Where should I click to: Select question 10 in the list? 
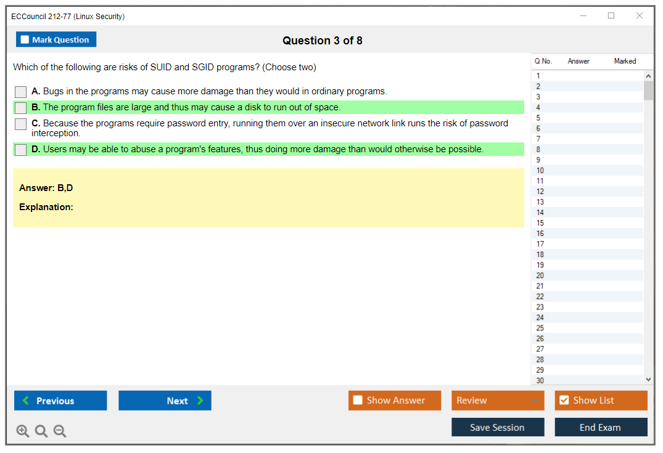(540, 171)
